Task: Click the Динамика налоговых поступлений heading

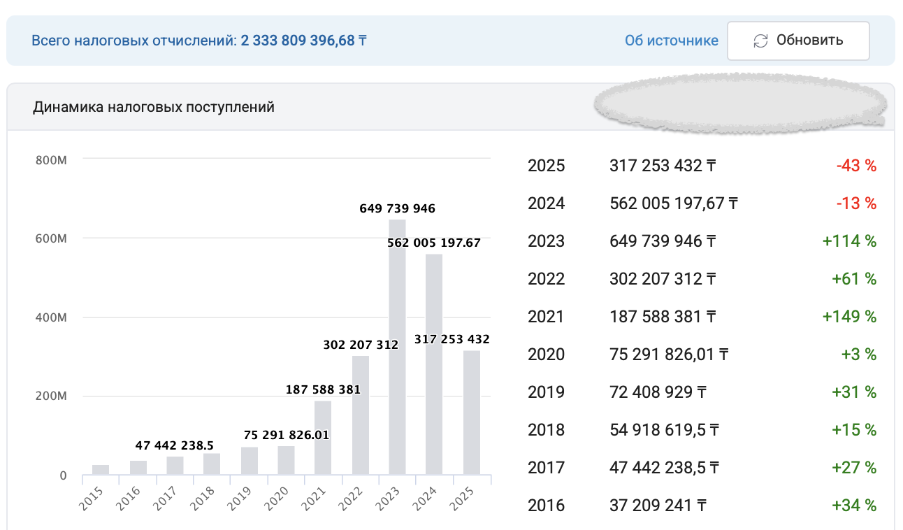Action: point(154,107)
